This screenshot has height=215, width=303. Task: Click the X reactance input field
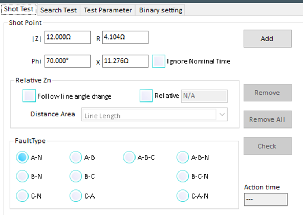point(125,61)
